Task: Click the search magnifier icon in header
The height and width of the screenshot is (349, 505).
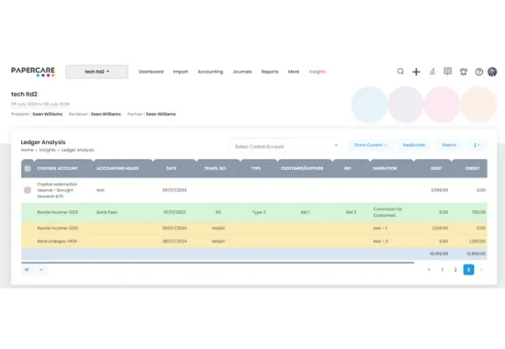Action: (x=400, y=72)
